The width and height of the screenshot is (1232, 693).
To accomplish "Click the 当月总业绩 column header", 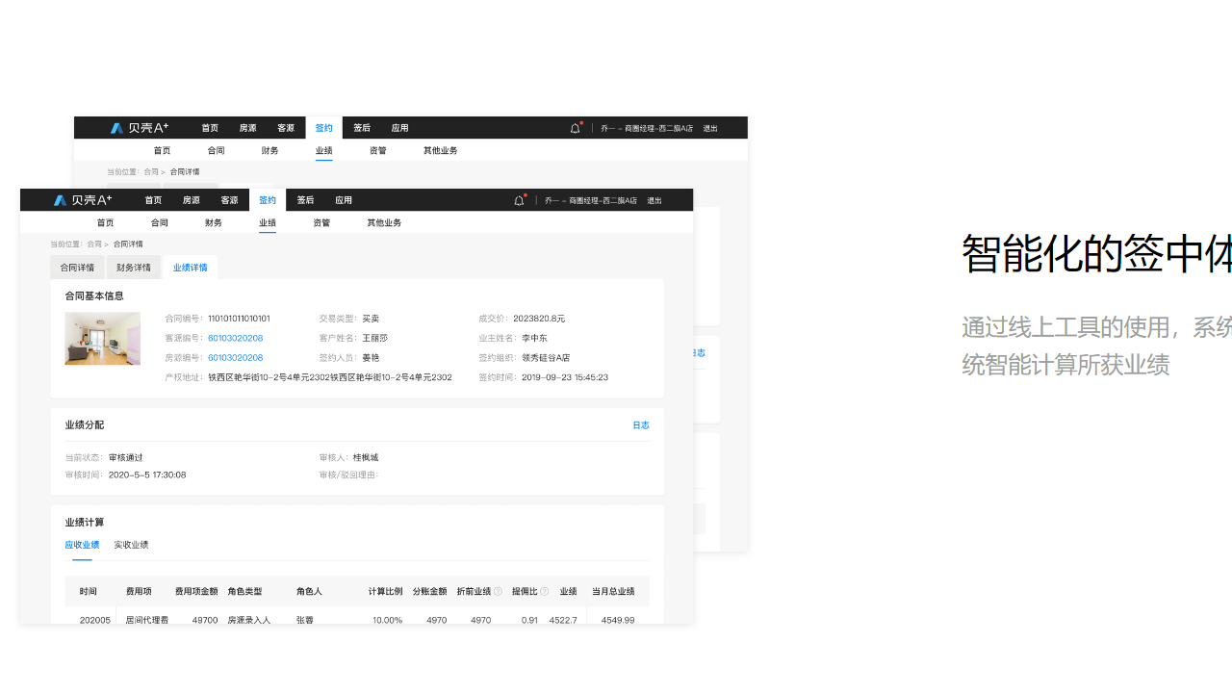I will [x=613, y=592].
